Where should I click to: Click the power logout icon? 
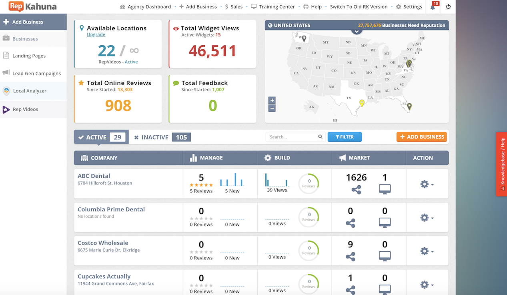tap(448, 7)
